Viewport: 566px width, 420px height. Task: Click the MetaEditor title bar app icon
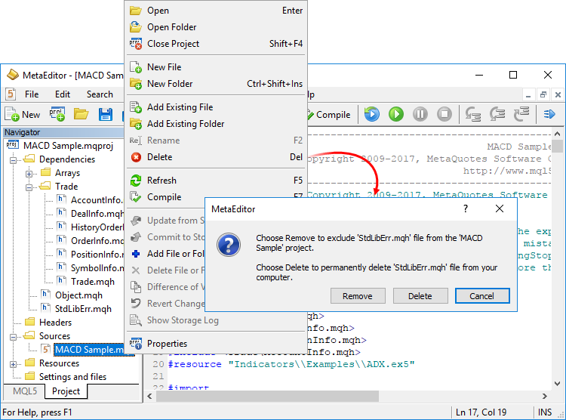[13, 75]
